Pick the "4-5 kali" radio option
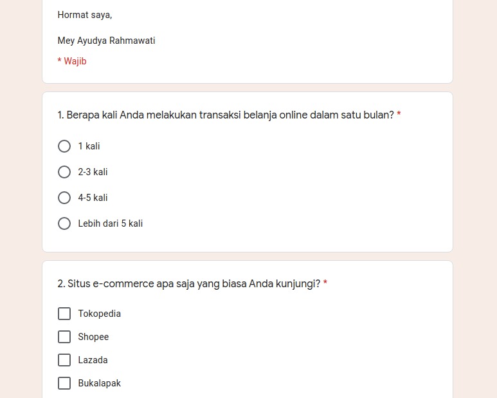Viewport: 497px width, 398px height. (x=64, y=198)
